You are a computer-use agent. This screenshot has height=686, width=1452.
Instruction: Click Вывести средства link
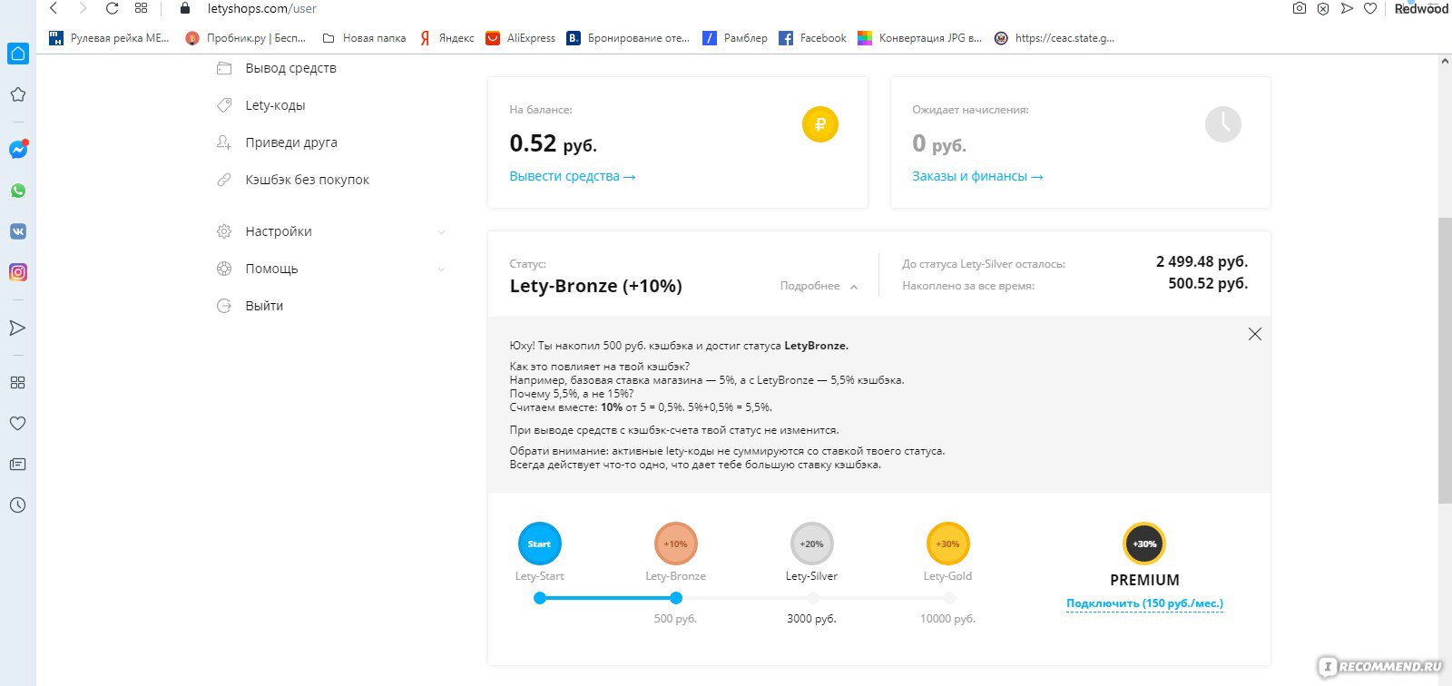(x=573, y=176)
